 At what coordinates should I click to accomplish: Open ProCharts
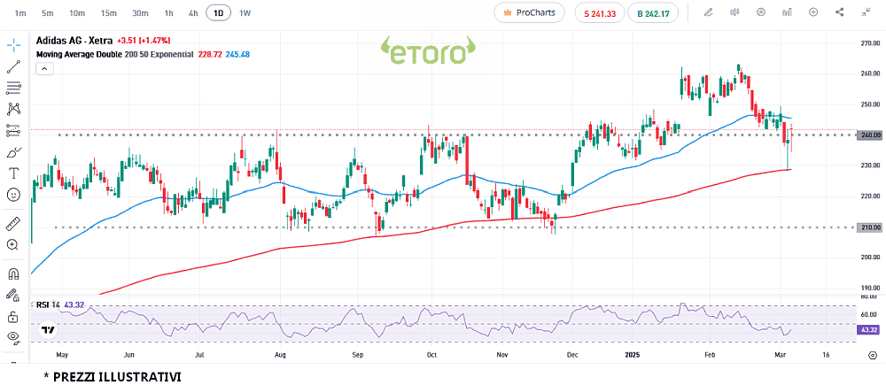530,12
